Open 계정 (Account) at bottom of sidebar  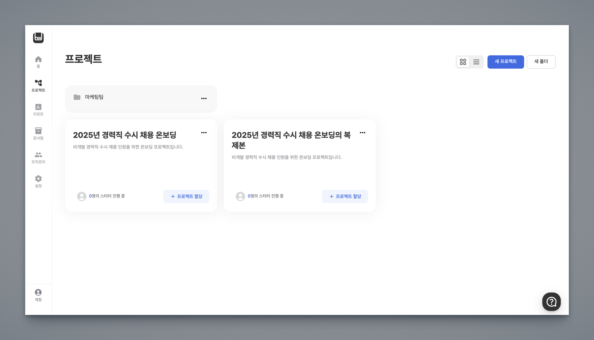point(38,295)
